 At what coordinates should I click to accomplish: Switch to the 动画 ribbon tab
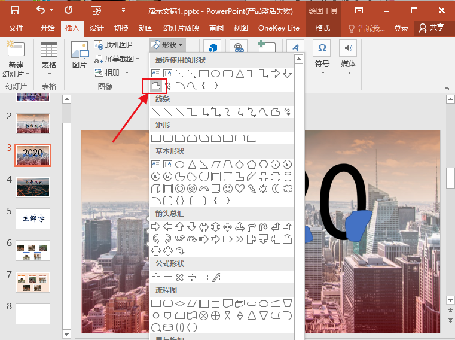point(146,28)
